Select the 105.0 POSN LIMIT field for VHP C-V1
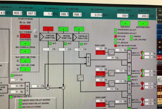 click(x=100, y=48)
